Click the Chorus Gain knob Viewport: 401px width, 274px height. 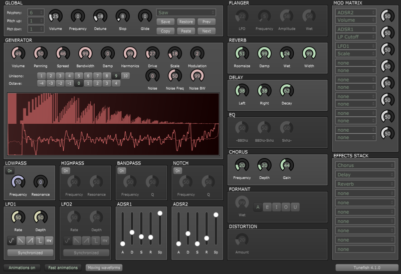(286, 165)
